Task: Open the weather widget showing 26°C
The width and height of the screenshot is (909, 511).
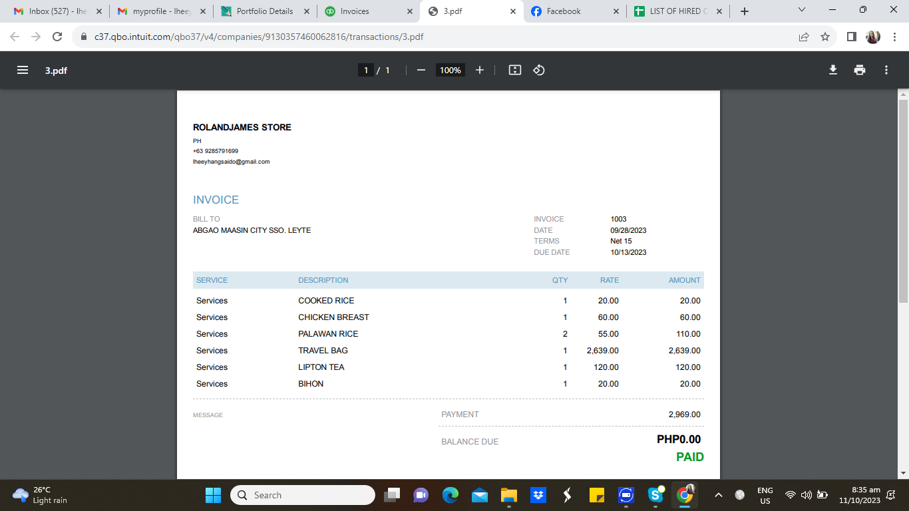Action: (x=41, y=495)
